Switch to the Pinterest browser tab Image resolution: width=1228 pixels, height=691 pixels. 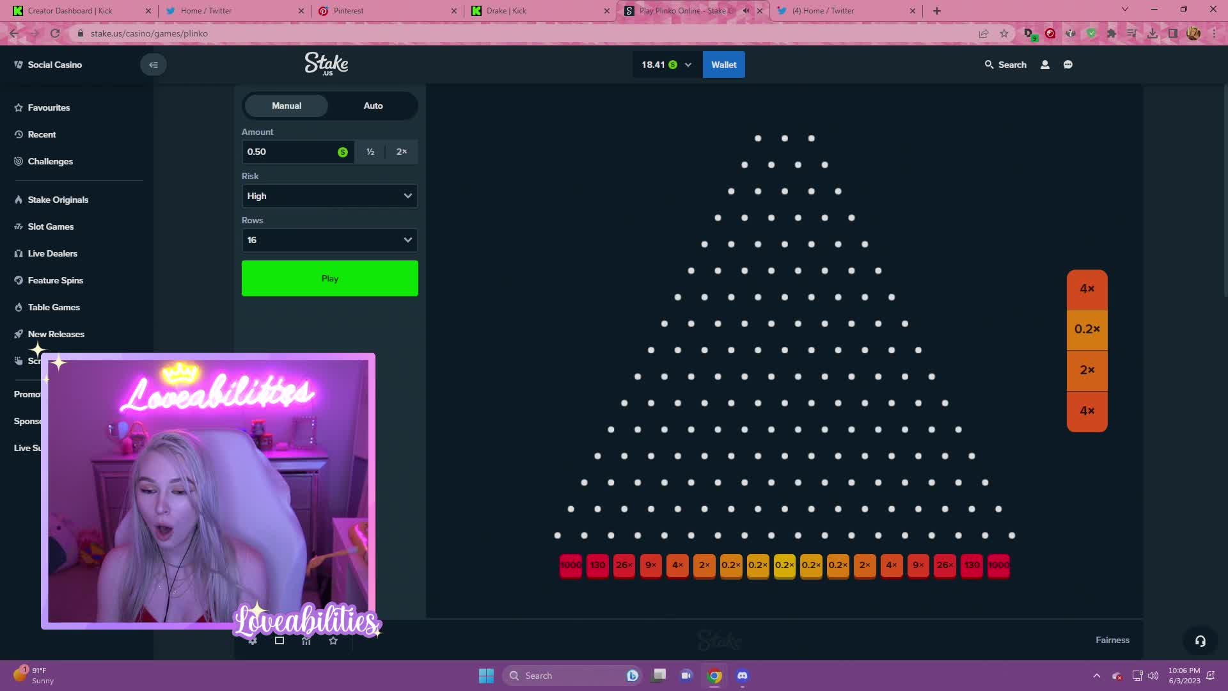tap(348, 11)
